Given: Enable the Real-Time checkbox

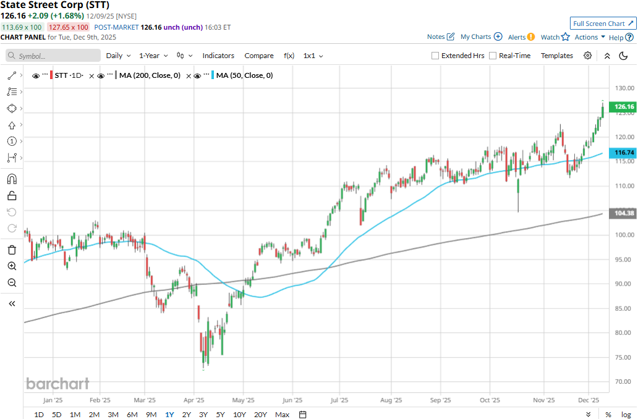Looking at the screenshot, I should 493,56.
